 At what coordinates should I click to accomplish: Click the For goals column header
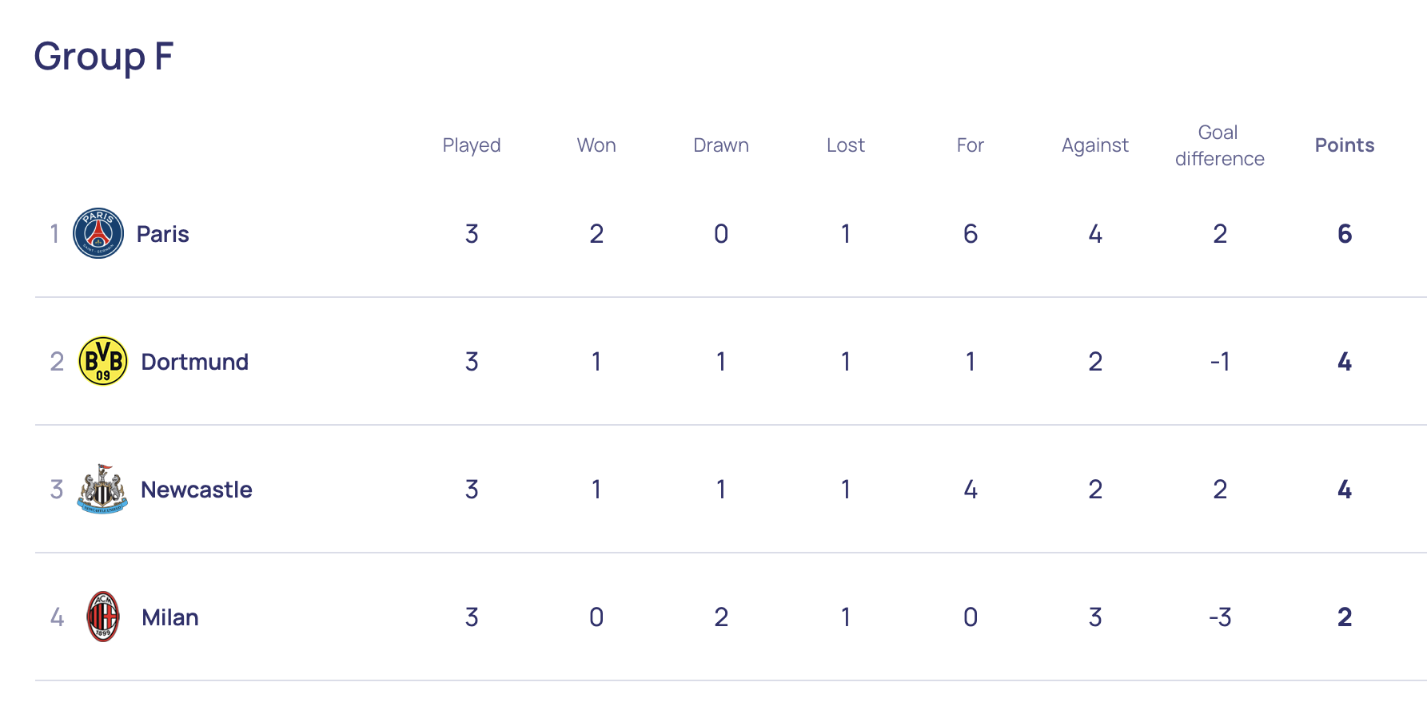pyautogui.click(x=971, y=145)
